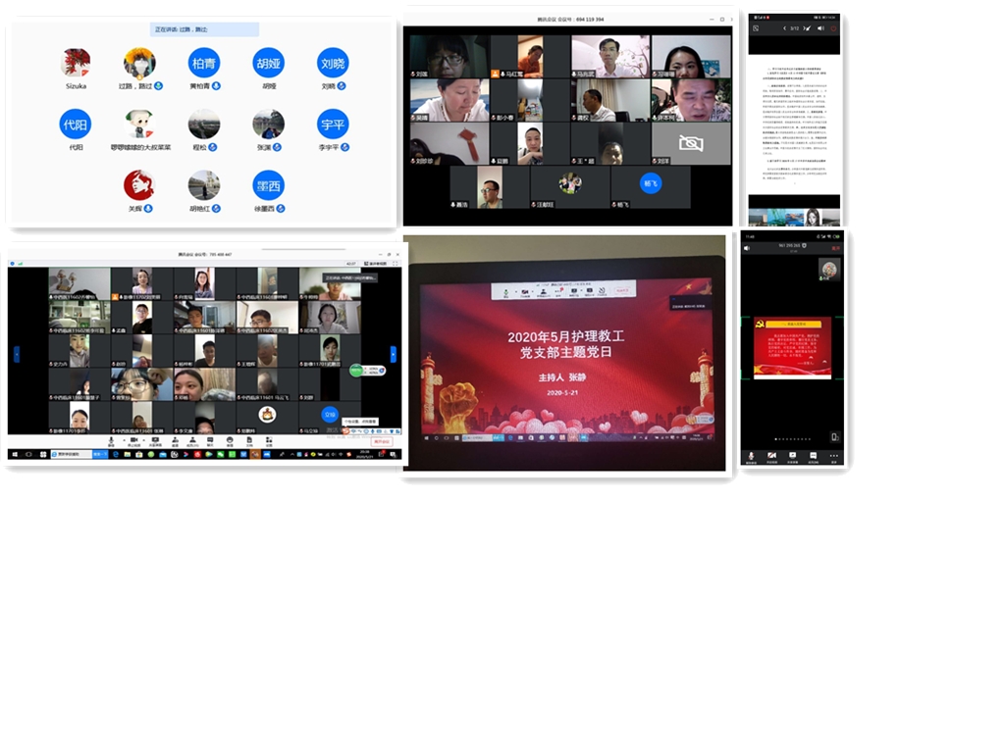Image resolution: width=1005 pixels, height=753 pixels.
Task: Open the chat panel in meeting toolbar
Action: coord(209,440)
